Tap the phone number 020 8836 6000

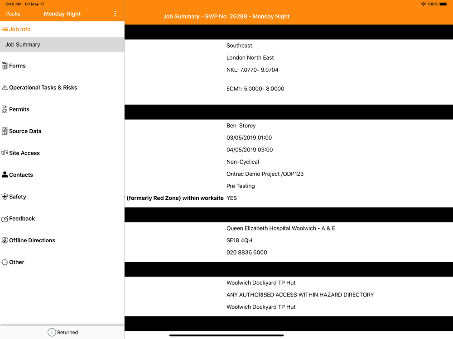(x=247, y=253)
